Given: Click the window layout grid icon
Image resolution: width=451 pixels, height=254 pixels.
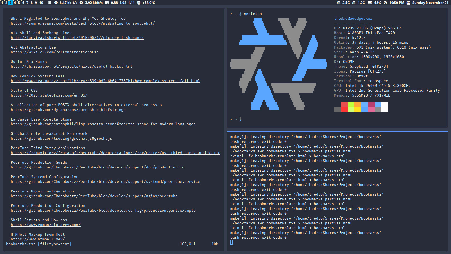Looking at the screenshot, I should point(49,3).
